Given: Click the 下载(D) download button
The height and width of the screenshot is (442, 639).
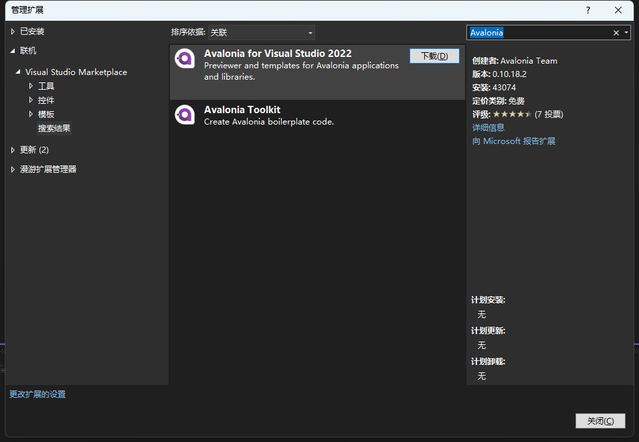Looking at the screenshot, I should tap(434, 56).
